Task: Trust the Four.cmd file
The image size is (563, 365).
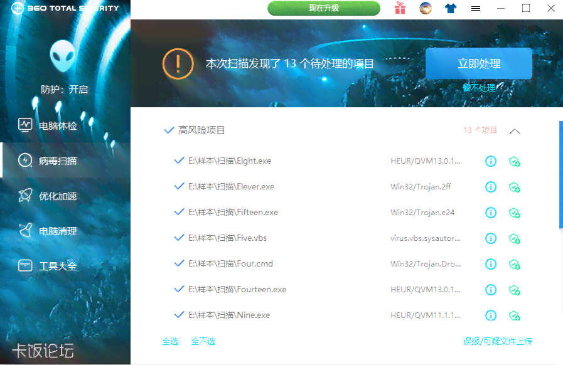Action: point(515,265)
